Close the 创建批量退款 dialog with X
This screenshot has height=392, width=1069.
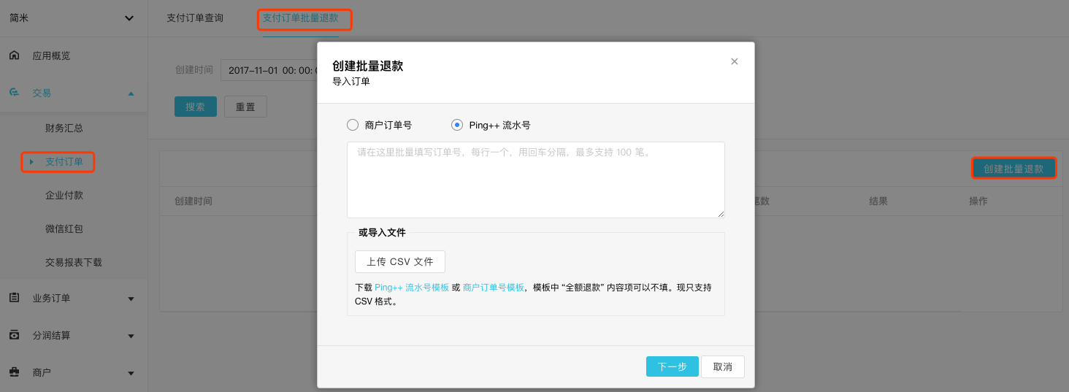(735, 61)
